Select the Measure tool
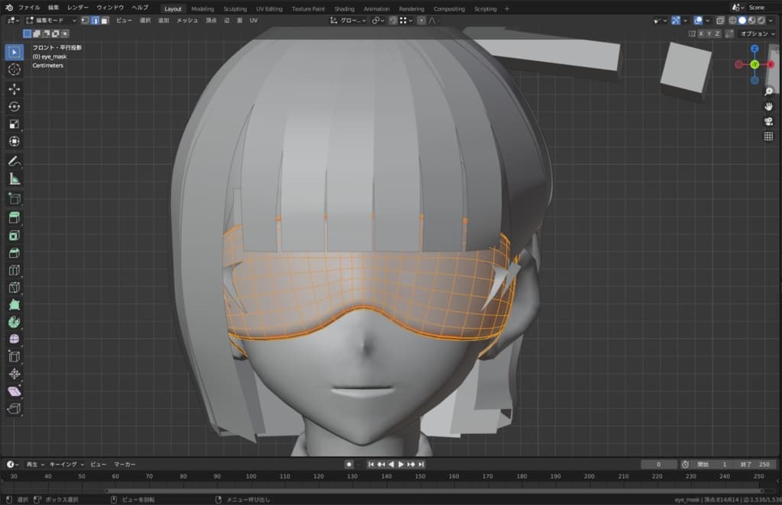This screenshot has height=505, width=782. coord(14,179)
